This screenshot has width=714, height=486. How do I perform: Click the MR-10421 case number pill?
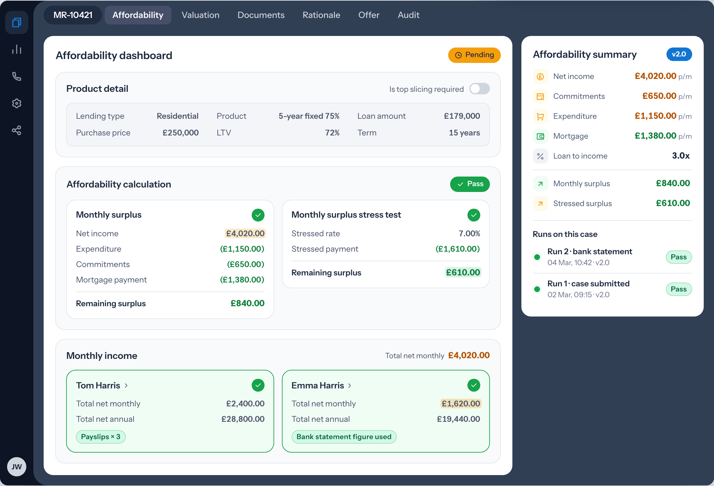[73, 15]
